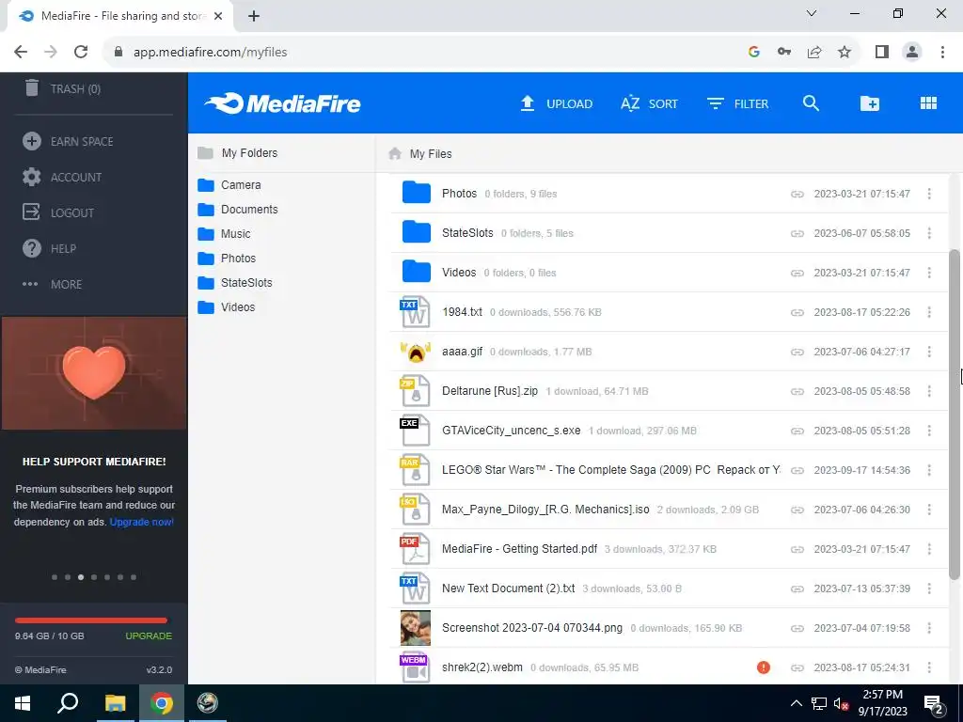Screen dimensions: 963x722
Task: Open options menu for 1984.txt
Action: (x=929, y=312)
